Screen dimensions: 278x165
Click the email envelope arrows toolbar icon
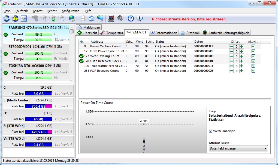(x=91, y=18)
